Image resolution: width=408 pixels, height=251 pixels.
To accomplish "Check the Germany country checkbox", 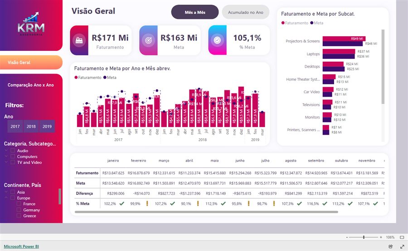I will pos(19,210).
